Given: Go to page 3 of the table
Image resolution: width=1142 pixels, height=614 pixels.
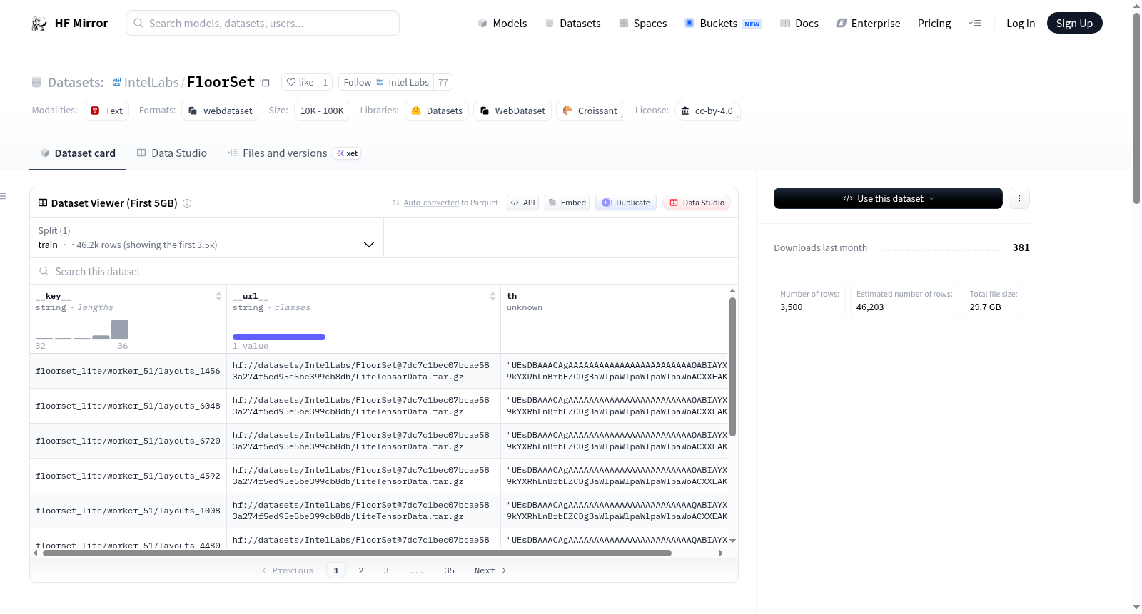Looking at the screenshot, I should tap(386, 570).
